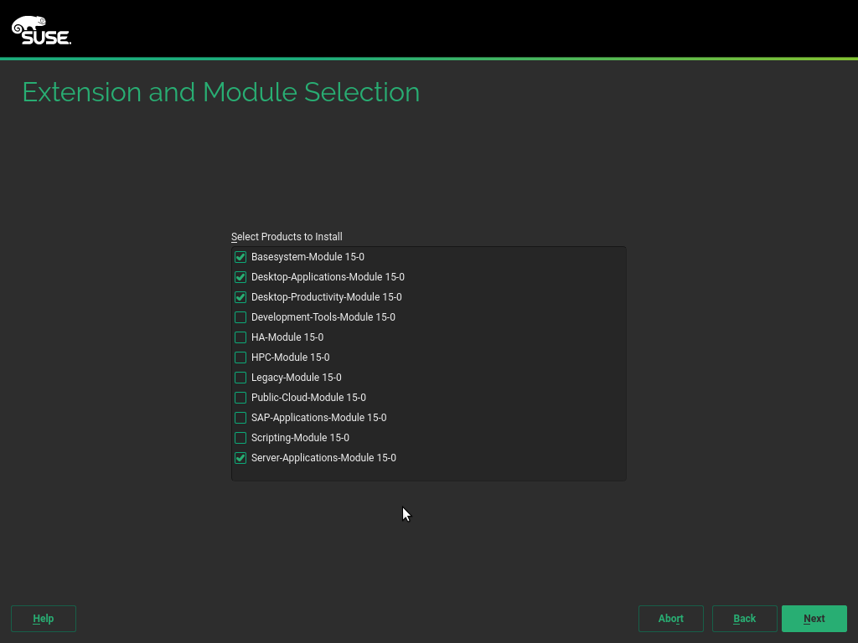This screenshot has width=858, height=643.
Task: Click the SUSE chameleon logo
Action: click(x=41, y=30)
